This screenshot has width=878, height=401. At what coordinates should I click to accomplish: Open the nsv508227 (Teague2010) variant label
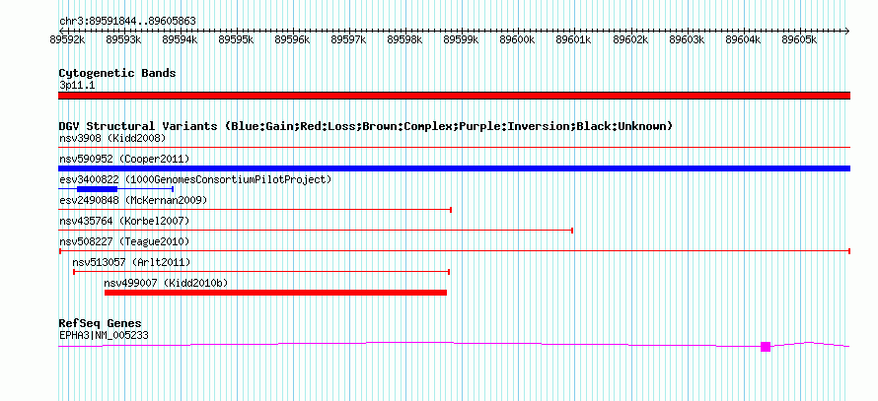pos(124,241)
